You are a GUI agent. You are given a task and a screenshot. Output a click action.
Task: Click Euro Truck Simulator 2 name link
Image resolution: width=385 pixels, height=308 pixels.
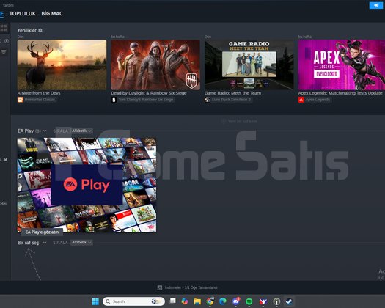tap(231, 100)
